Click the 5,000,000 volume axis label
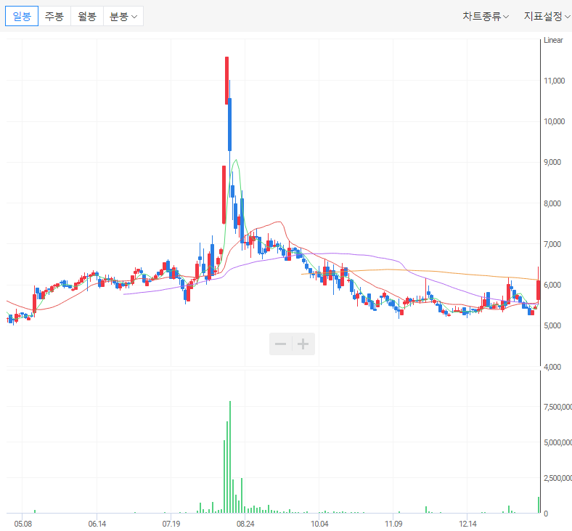The image size is (572, 531). click(x=557, y=442)
